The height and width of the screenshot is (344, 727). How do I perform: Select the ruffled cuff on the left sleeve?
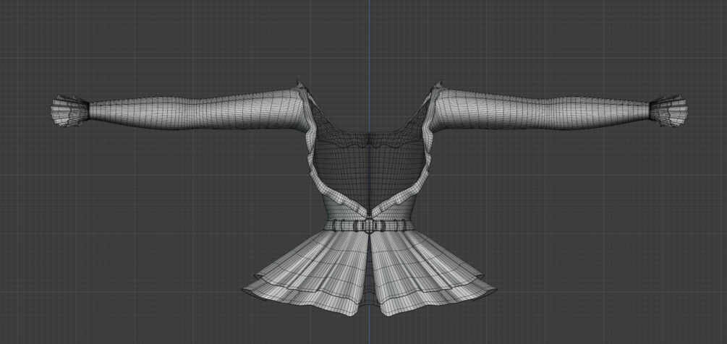coord(69,111)
